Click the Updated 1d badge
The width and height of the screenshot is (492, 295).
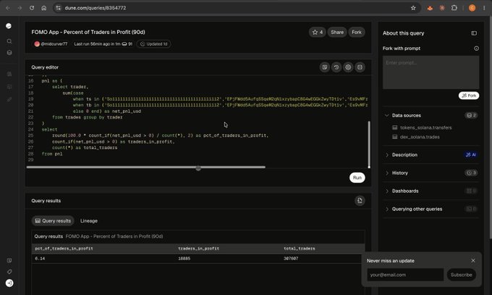click(x=153, y=44)
